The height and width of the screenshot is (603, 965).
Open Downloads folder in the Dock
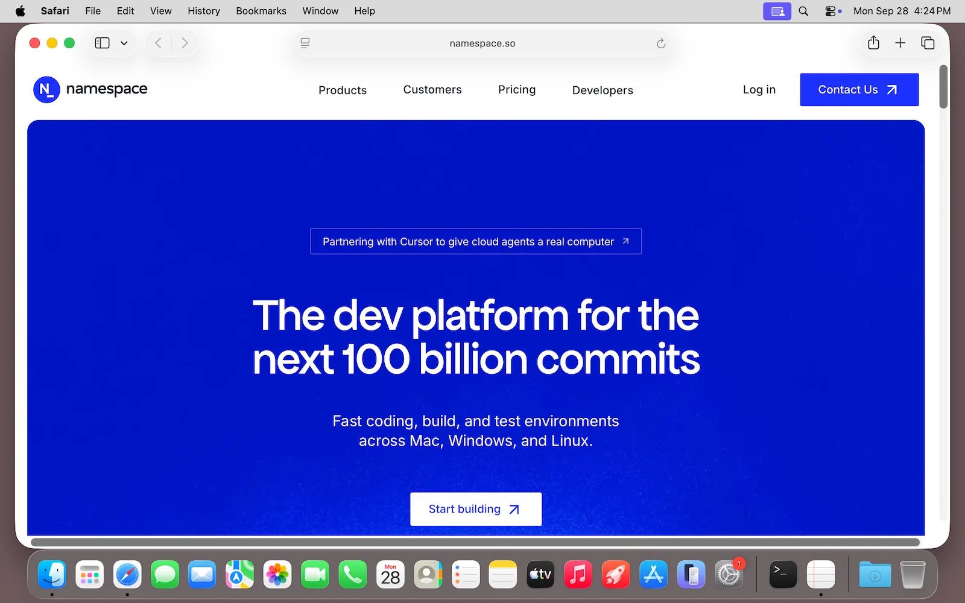coord(875,575)
